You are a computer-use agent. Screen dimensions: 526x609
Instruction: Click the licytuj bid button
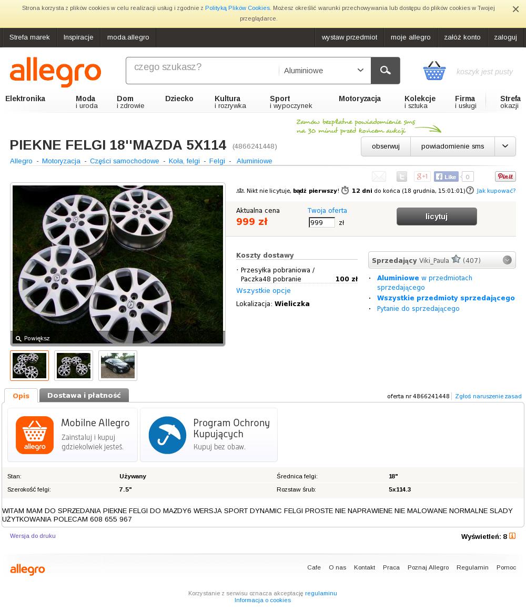(x=437, y=217)
